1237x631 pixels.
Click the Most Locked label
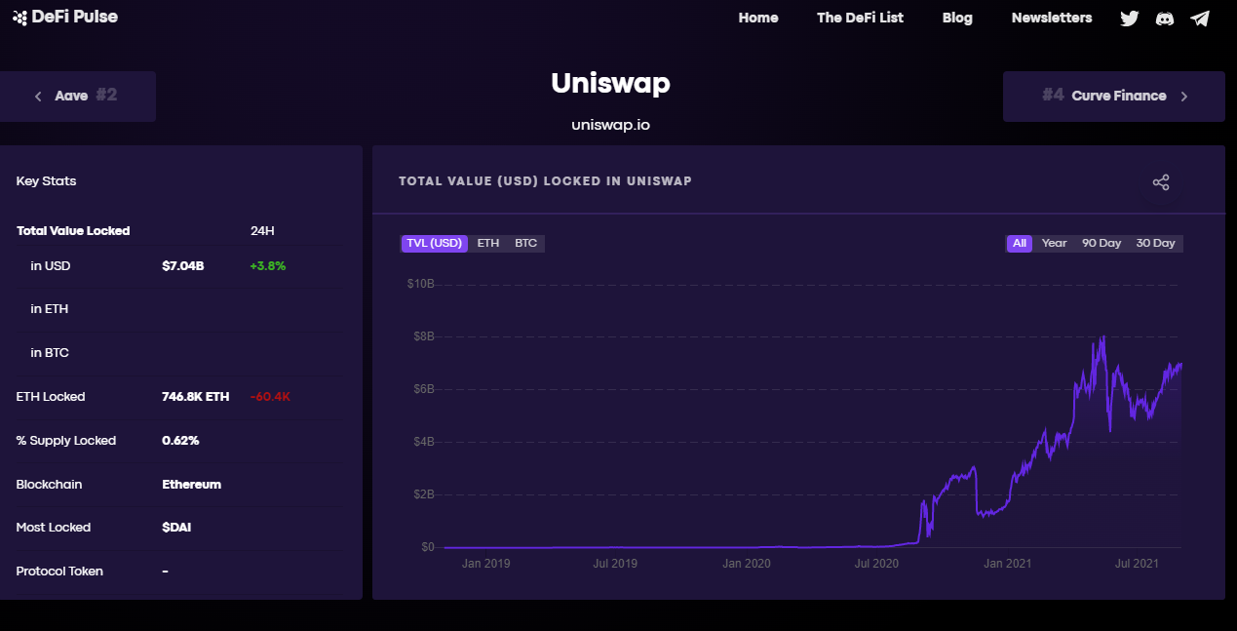tap(54, 528)
